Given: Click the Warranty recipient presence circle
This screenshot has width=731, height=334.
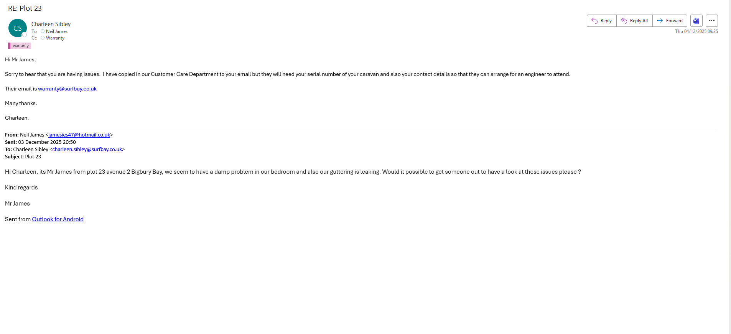Looking at the screenshot, I should (x=43, y=38).
